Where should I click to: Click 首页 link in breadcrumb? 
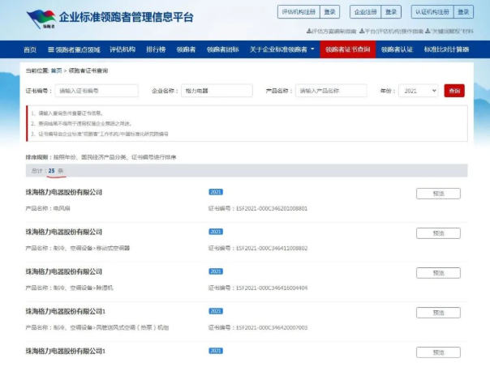tap(56, 70)
